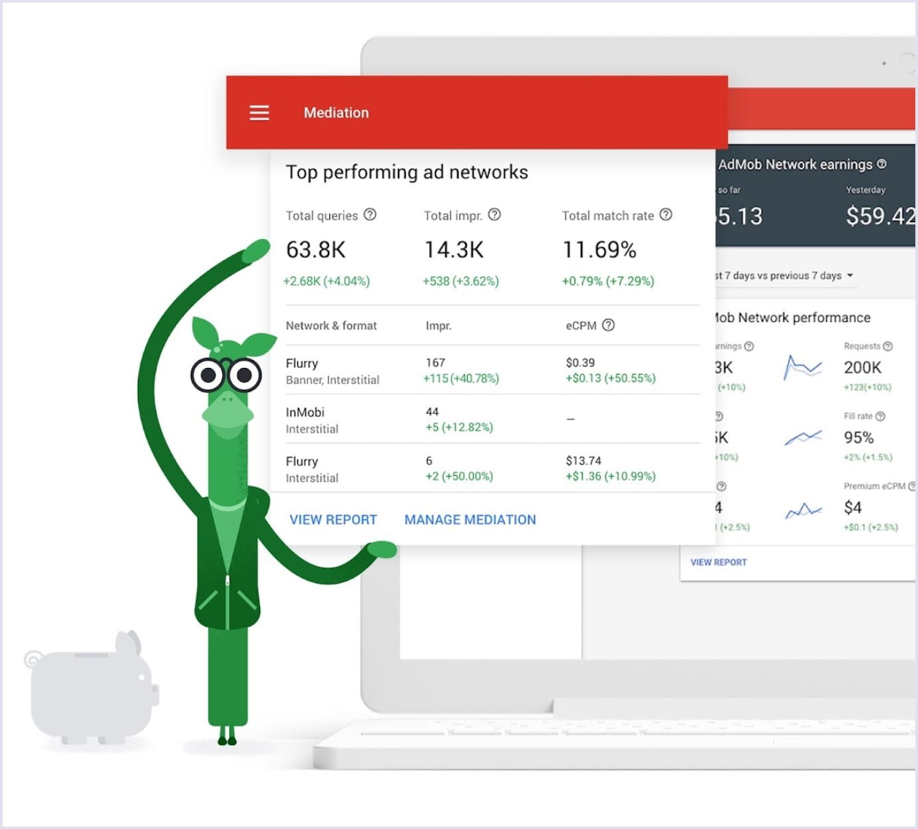
Task: Click help icon next to Total queries
Action: pyautogui.click(x=371, y=214)
